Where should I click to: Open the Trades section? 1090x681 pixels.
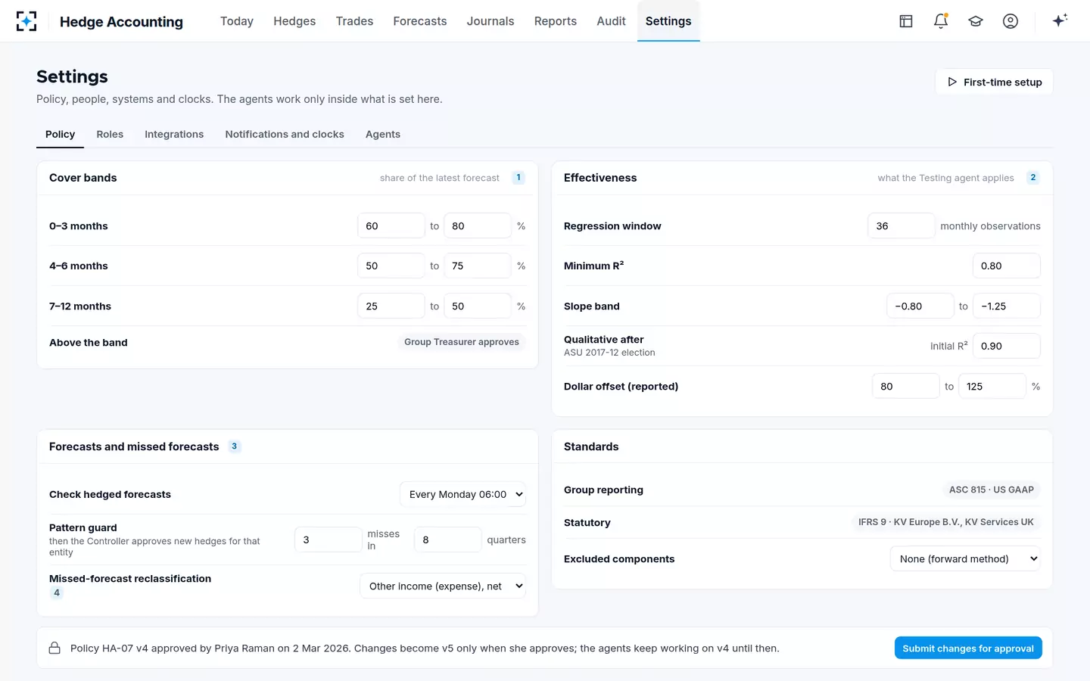354,21
